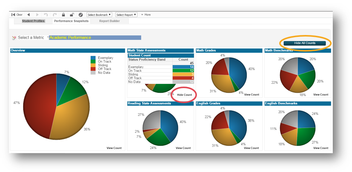Open the Report Builder tab
This screenshot has width=352, height=172.
point(109,21)
